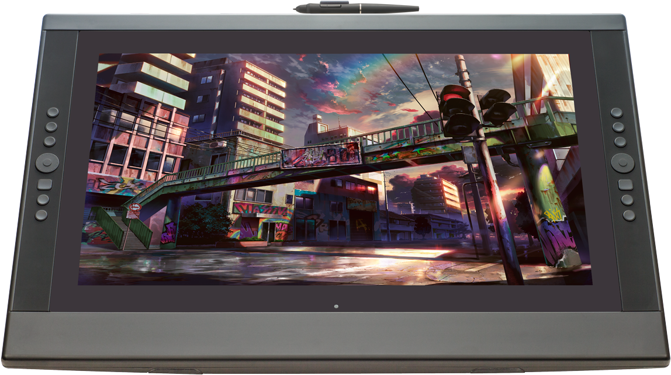Push the topmost round button on right bezel
Image resolution: width=671 pixels, height=375 pixels.
click(x=617, y=113)
